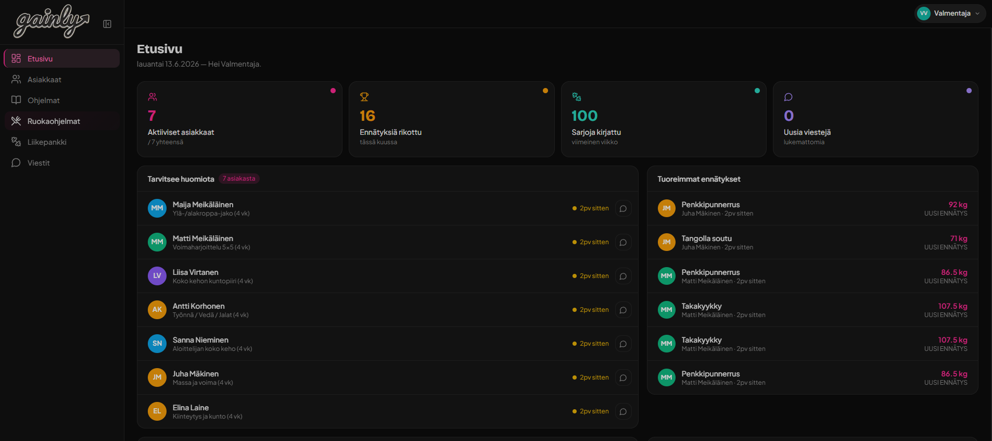Viewport: 992px width, 441px height.
Task: Open the Sarjoja kirjattu stat card
Action: (664, 119)
